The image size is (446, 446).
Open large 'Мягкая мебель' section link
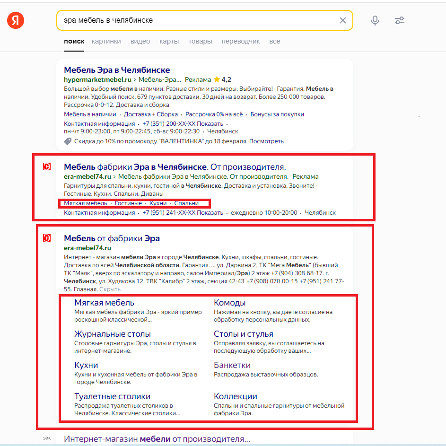[104, 303]
